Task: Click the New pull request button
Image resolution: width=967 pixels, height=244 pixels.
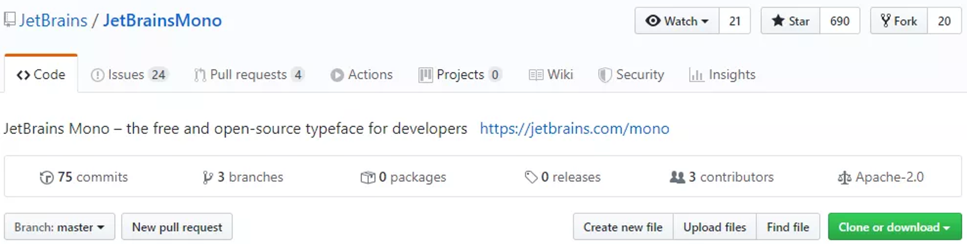Action: tap(177, 227)
